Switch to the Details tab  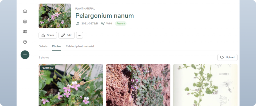point(43,46)
